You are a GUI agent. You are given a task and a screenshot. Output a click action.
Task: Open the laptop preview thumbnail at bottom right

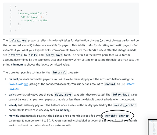click(152, 127)
